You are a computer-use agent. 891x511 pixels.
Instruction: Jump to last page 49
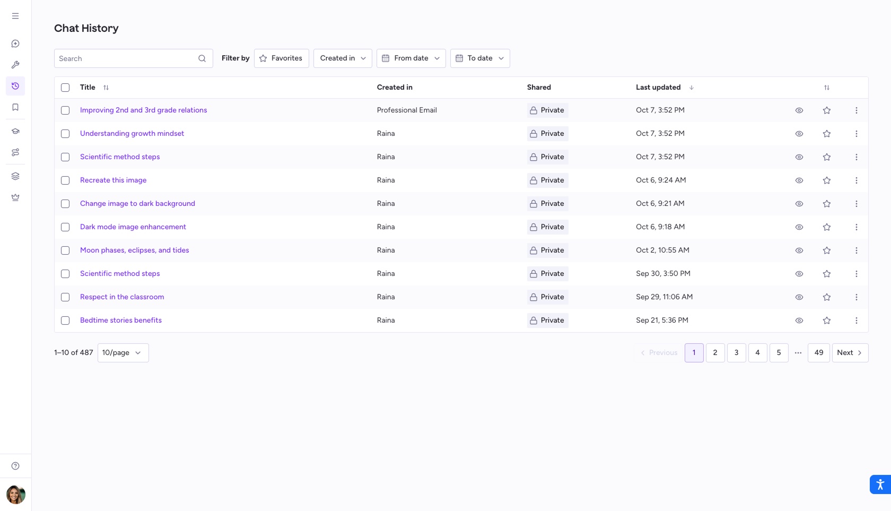818,353
